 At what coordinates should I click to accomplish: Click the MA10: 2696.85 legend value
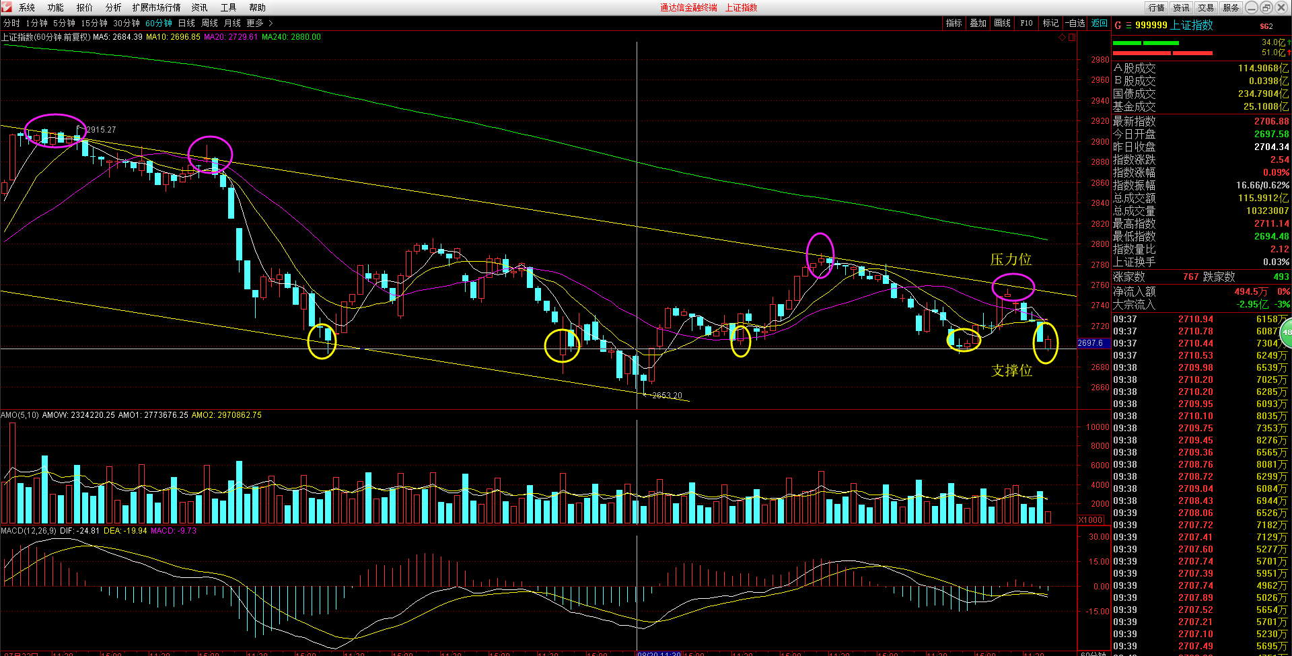(174, 37)
